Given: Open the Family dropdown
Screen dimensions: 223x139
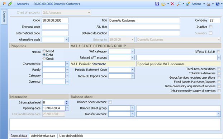Looking at the screenshot, I should 67,70.
